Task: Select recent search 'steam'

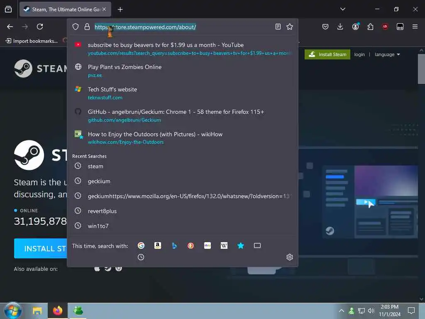Action: pyautogui.click(x=183, y=166)
